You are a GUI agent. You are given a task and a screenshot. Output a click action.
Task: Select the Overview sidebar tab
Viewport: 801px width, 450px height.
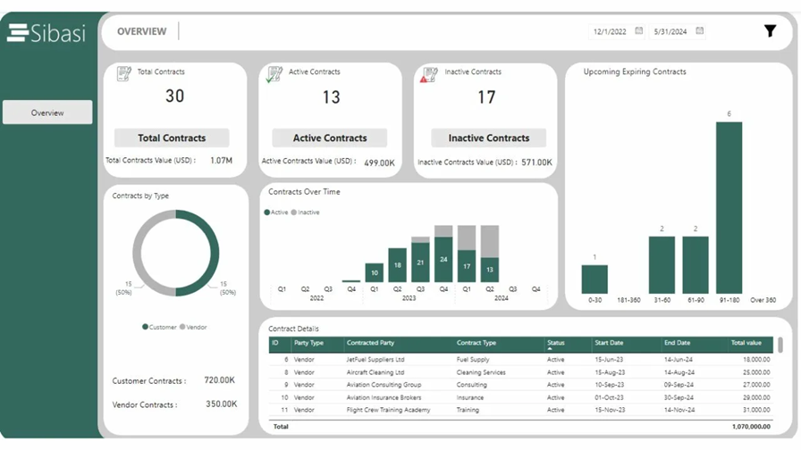(47, 112)
